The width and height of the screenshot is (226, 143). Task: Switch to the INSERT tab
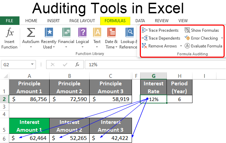53,21
